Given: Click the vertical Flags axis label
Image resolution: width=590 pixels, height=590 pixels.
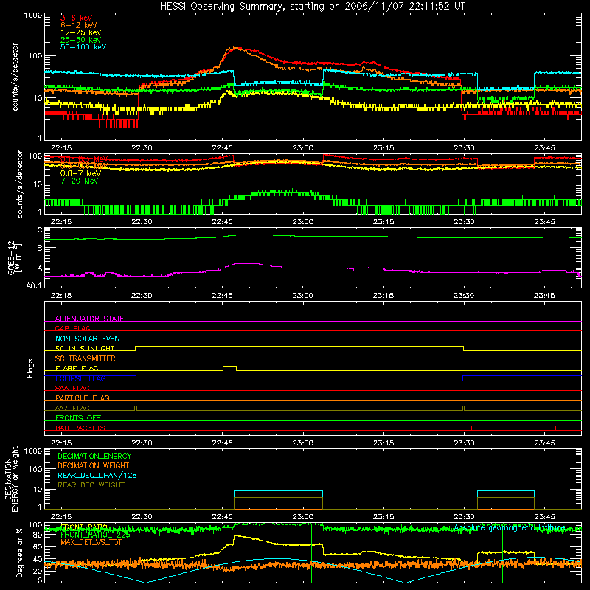Looking at the screenshot, I should pyautogui.click(x=29, y=368).
